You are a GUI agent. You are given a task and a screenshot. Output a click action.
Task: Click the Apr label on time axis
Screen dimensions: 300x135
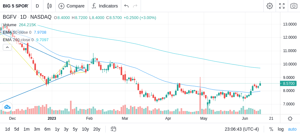(x=168, y=118)
